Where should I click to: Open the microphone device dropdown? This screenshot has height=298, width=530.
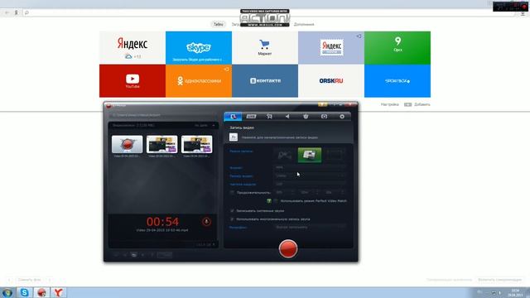click(310, 228)
